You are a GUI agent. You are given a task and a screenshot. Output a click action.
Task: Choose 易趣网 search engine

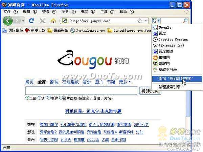(177, 63)
